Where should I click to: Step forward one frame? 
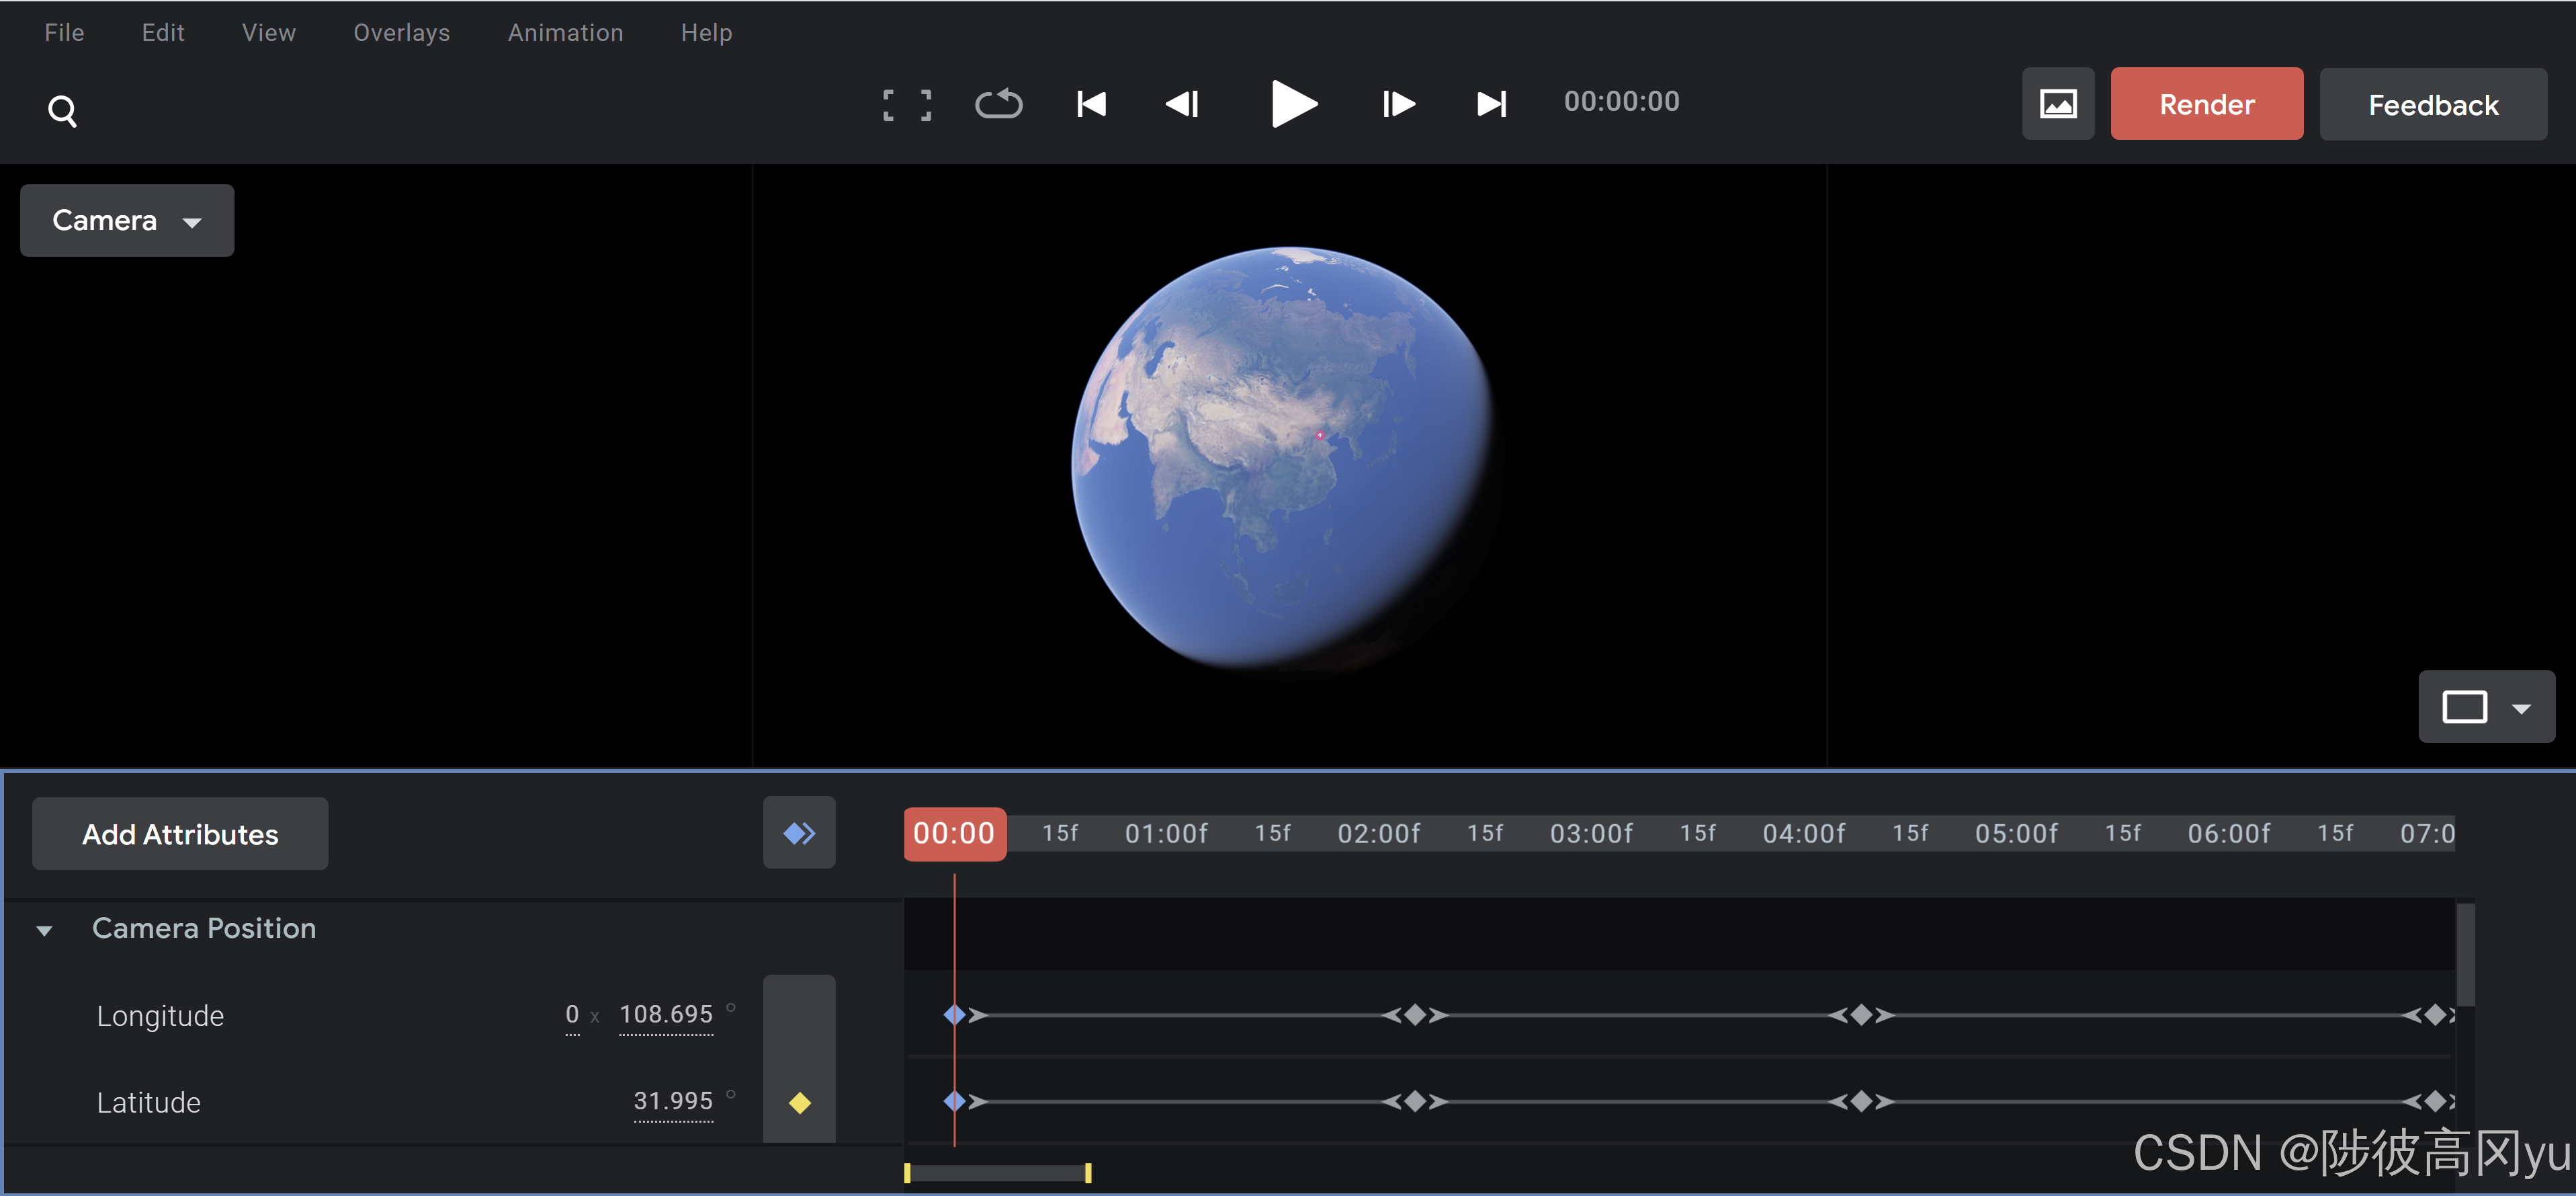(x=1398, y=104)
